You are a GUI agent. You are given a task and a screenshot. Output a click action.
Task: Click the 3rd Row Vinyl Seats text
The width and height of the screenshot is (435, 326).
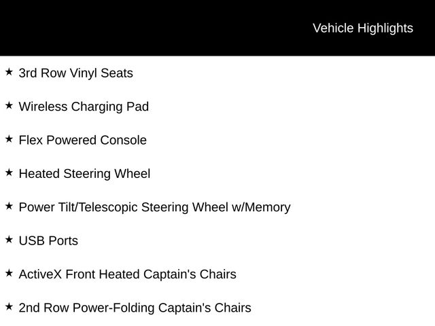(75, 73)
